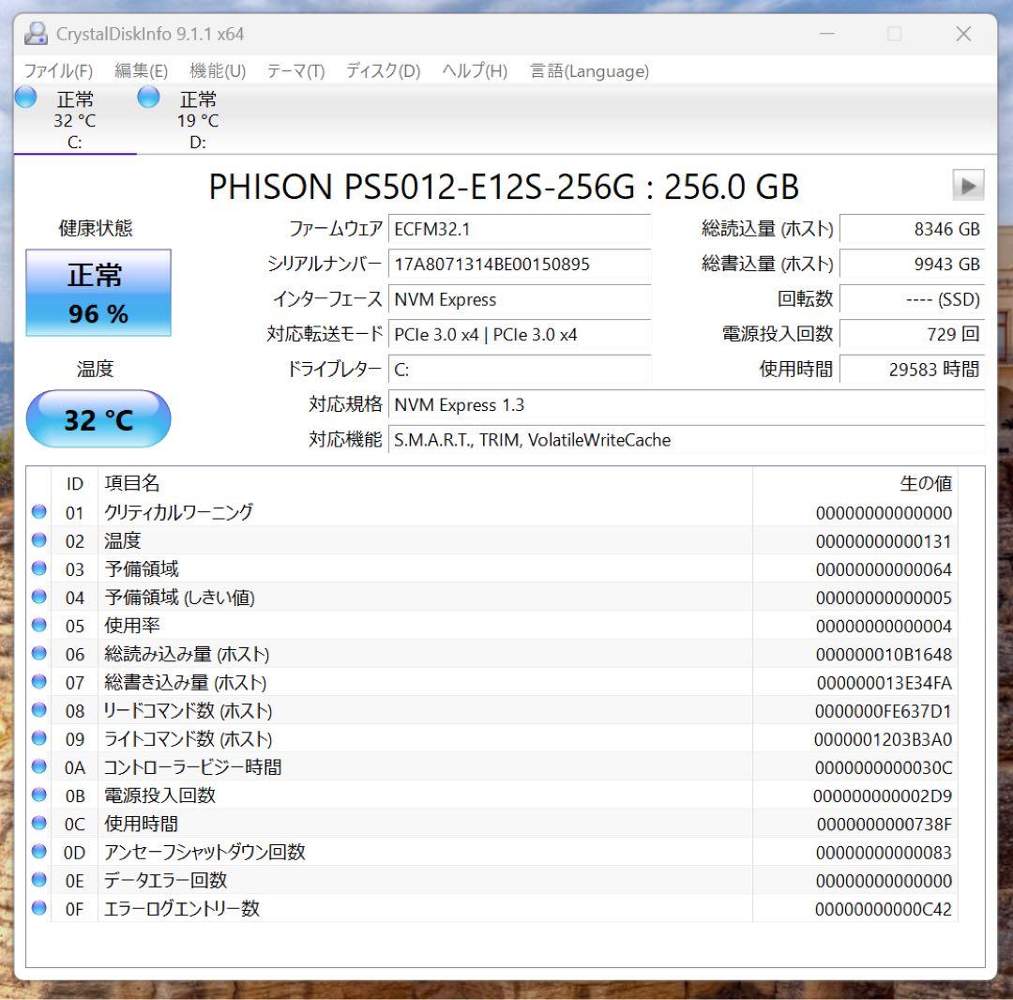Click raw value 0000000000738F
The image size is (1013, 1000).
[884, 825]
